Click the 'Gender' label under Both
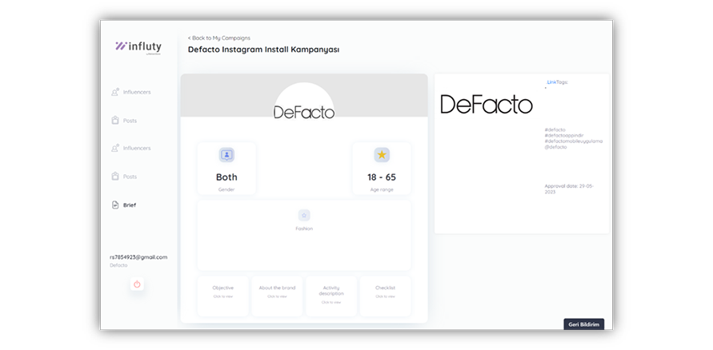 tap(226, 189)
